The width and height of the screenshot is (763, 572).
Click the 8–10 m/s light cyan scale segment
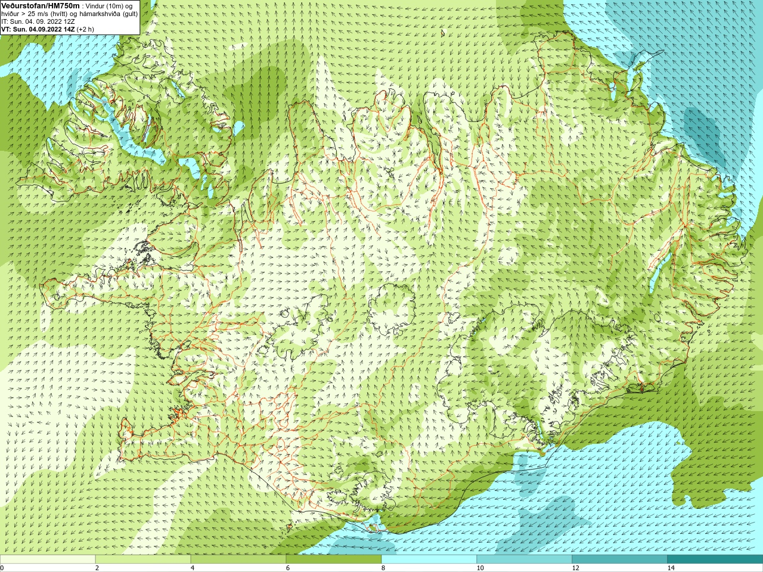click(x=429, y=559)
